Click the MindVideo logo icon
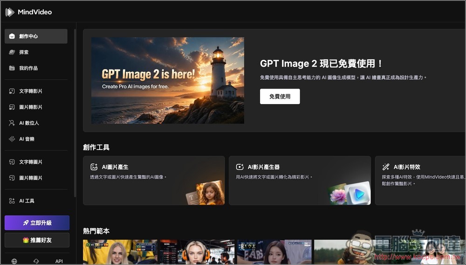This screenshot has width=466, height=265. pos(10,12)
